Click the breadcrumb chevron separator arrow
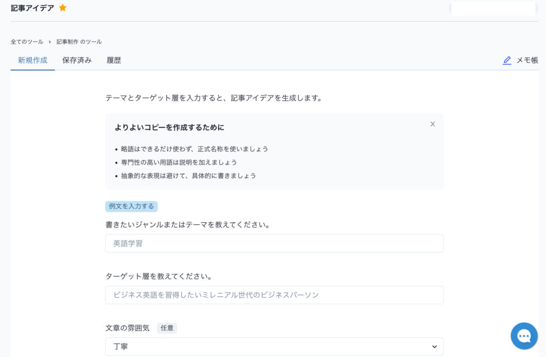 tap(50, 42)
